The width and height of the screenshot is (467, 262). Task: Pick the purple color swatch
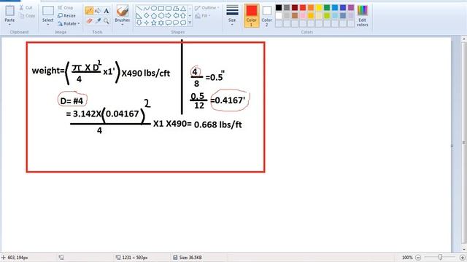click(351, 8)
